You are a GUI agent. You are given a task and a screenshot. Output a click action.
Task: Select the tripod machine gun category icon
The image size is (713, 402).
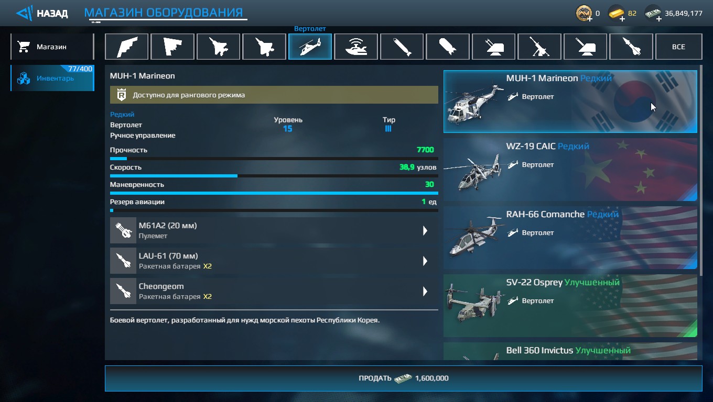point(539,47)
